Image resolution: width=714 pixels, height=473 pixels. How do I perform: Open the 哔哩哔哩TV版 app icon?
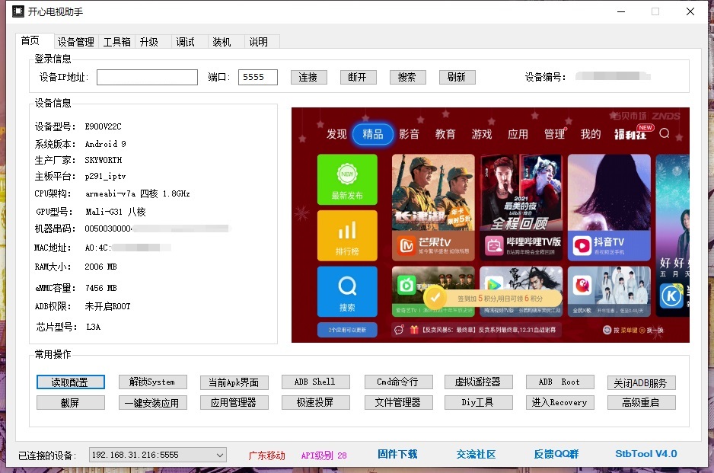492,244
